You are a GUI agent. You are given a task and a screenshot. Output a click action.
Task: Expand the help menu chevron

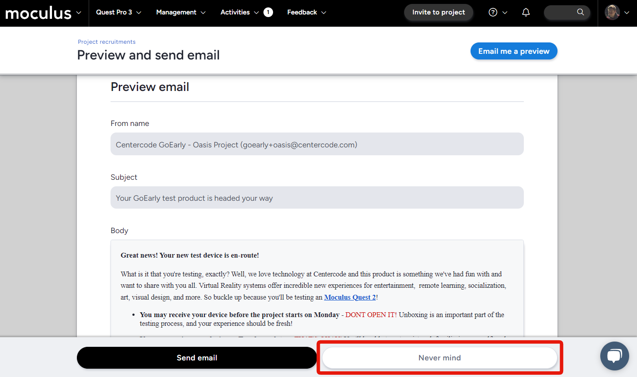(505, 13)
